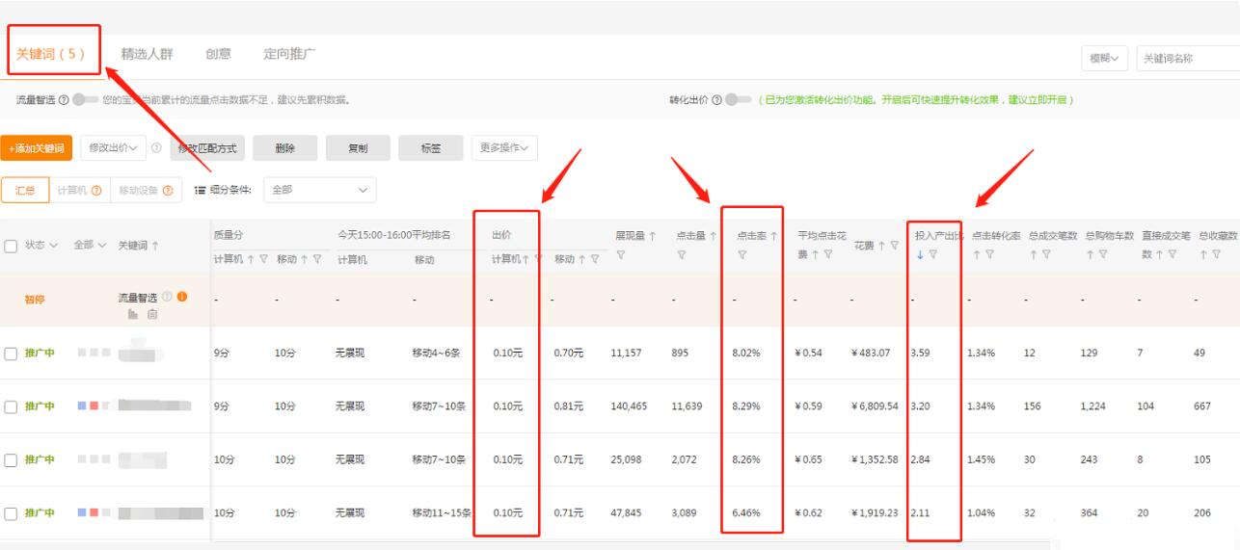Select the 汇总 view tab
The height and width of the screenshot is (550, 1240).
[25, 190]
